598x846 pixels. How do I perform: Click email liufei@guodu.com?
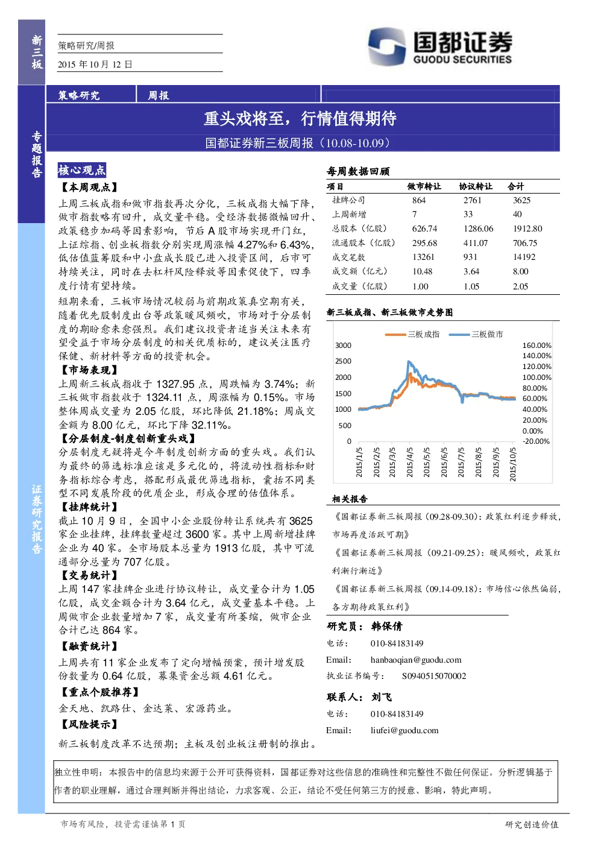coord(404,730)
